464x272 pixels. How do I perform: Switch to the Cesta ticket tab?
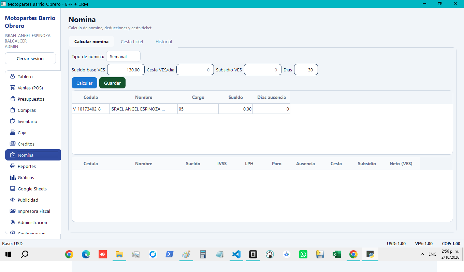[132, 41]
